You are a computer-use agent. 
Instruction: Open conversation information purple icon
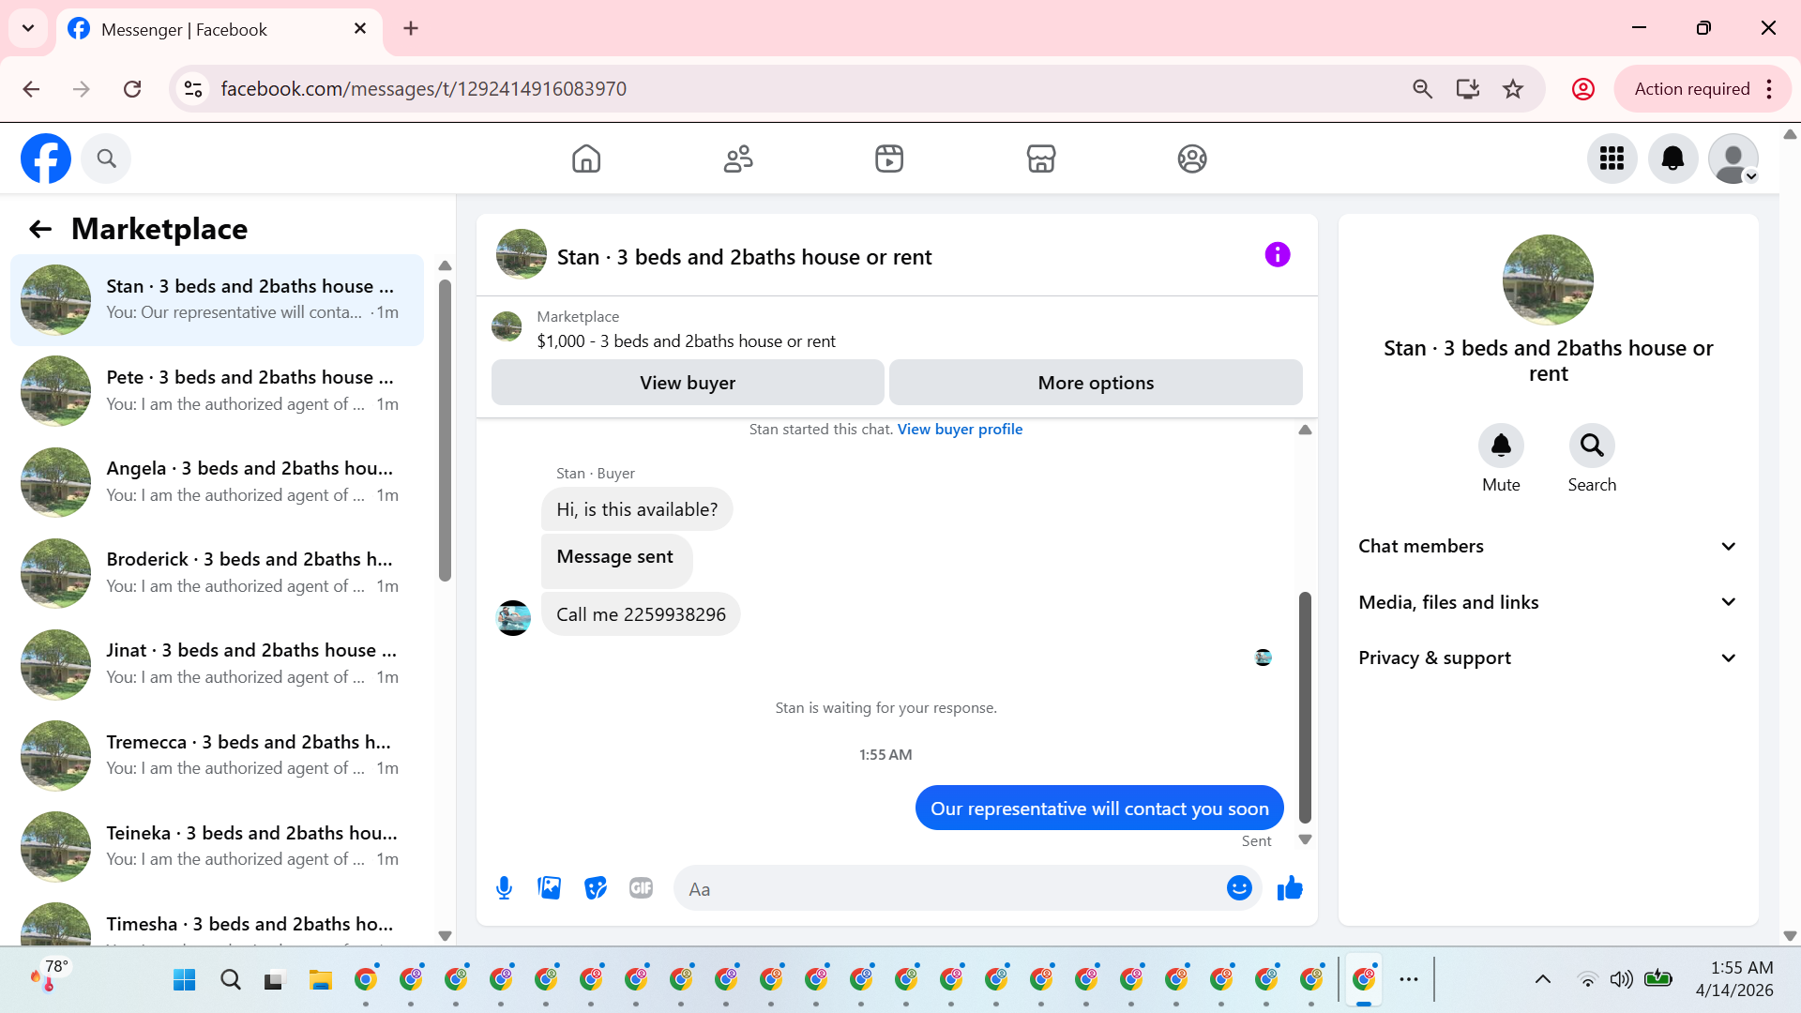coord(1277,255)
